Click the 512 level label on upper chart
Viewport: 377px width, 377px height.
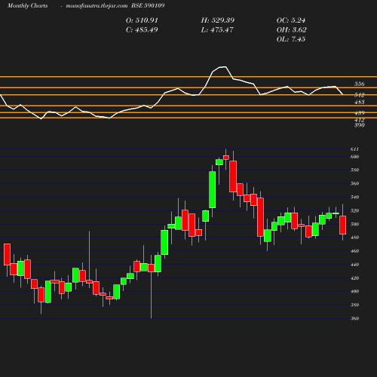click(x=359, y=95)
